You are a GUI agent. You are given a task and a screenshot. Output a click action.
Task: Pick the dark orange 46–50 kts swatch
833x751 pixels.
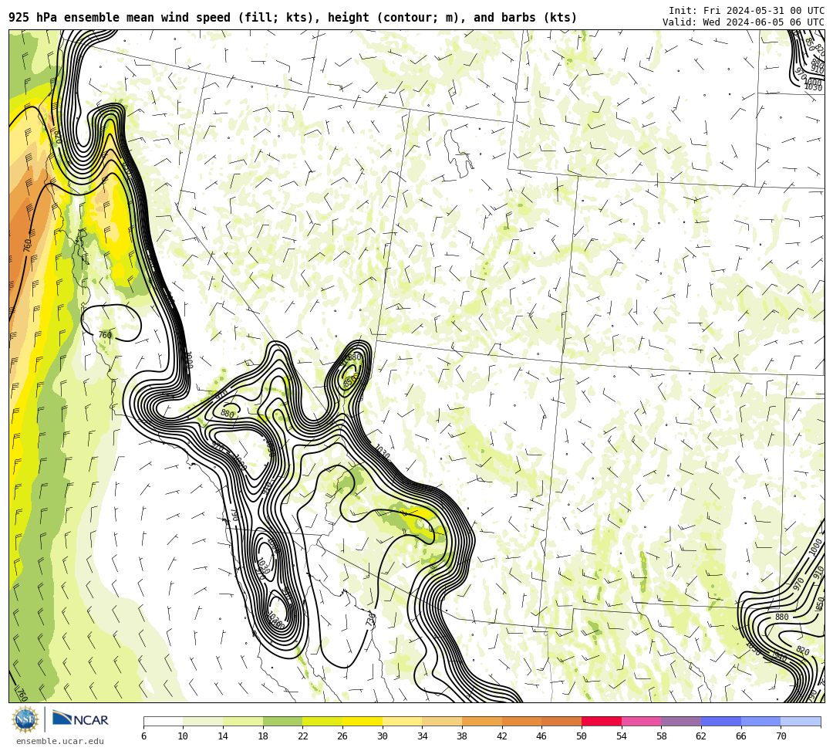coord(562,721)
